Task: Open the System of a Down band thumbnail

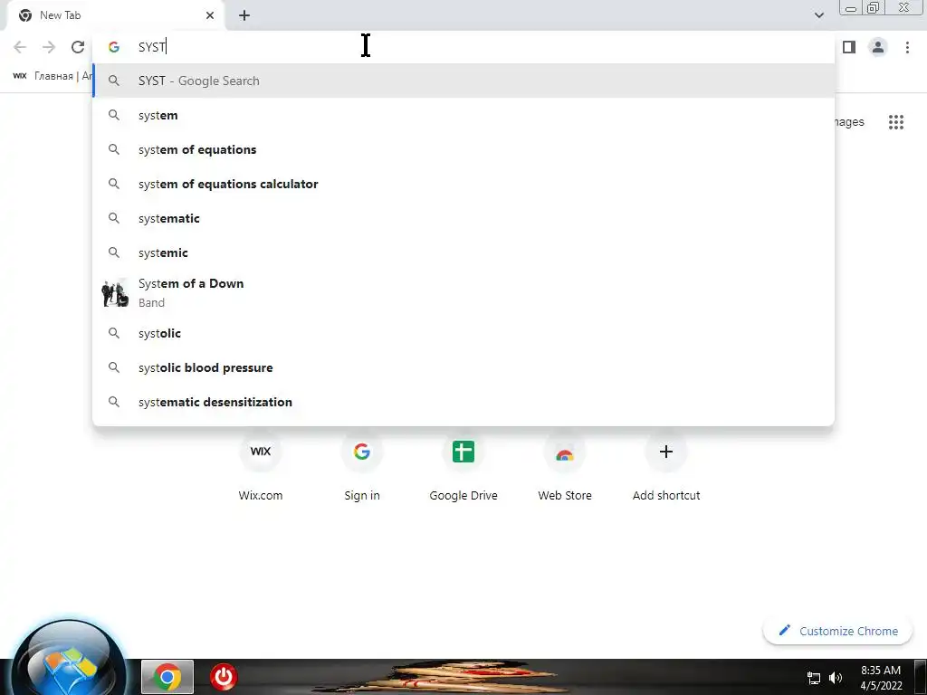Action: (115, 292)
